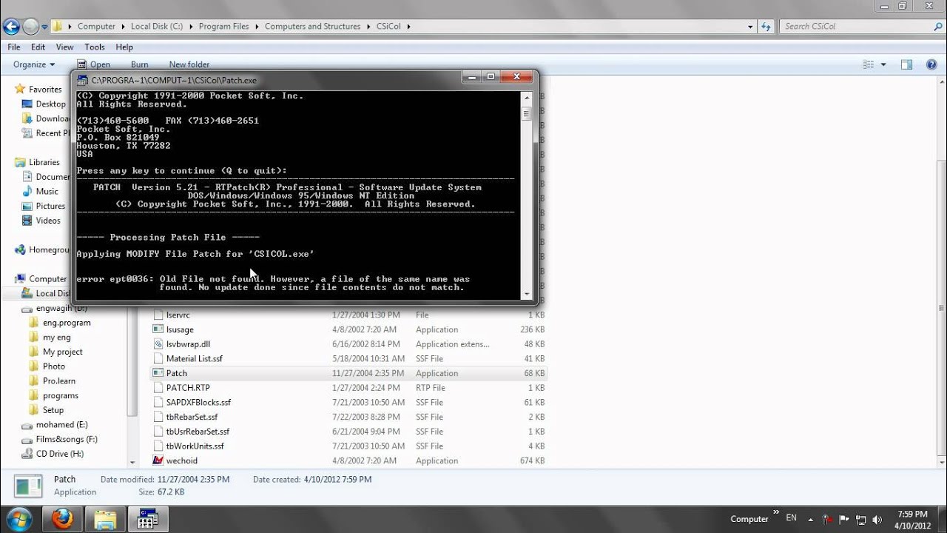Click the change view icon in toolbar
Screen dimensions: 947x533
pyautogui.click(x=869, y=64)
